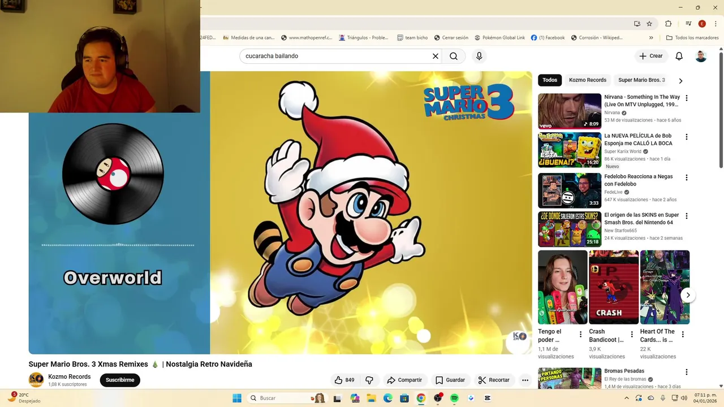Open options for the Crash Bandicoot short
The image size is (724, 407).
point(632,335)
